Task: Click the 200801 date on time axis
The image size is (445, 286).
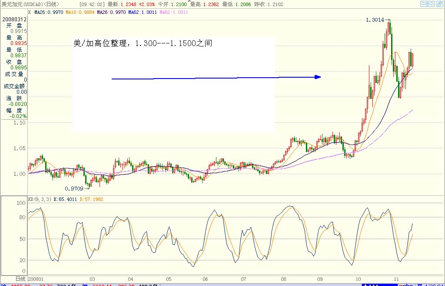Action: click(x=36, y=279)
